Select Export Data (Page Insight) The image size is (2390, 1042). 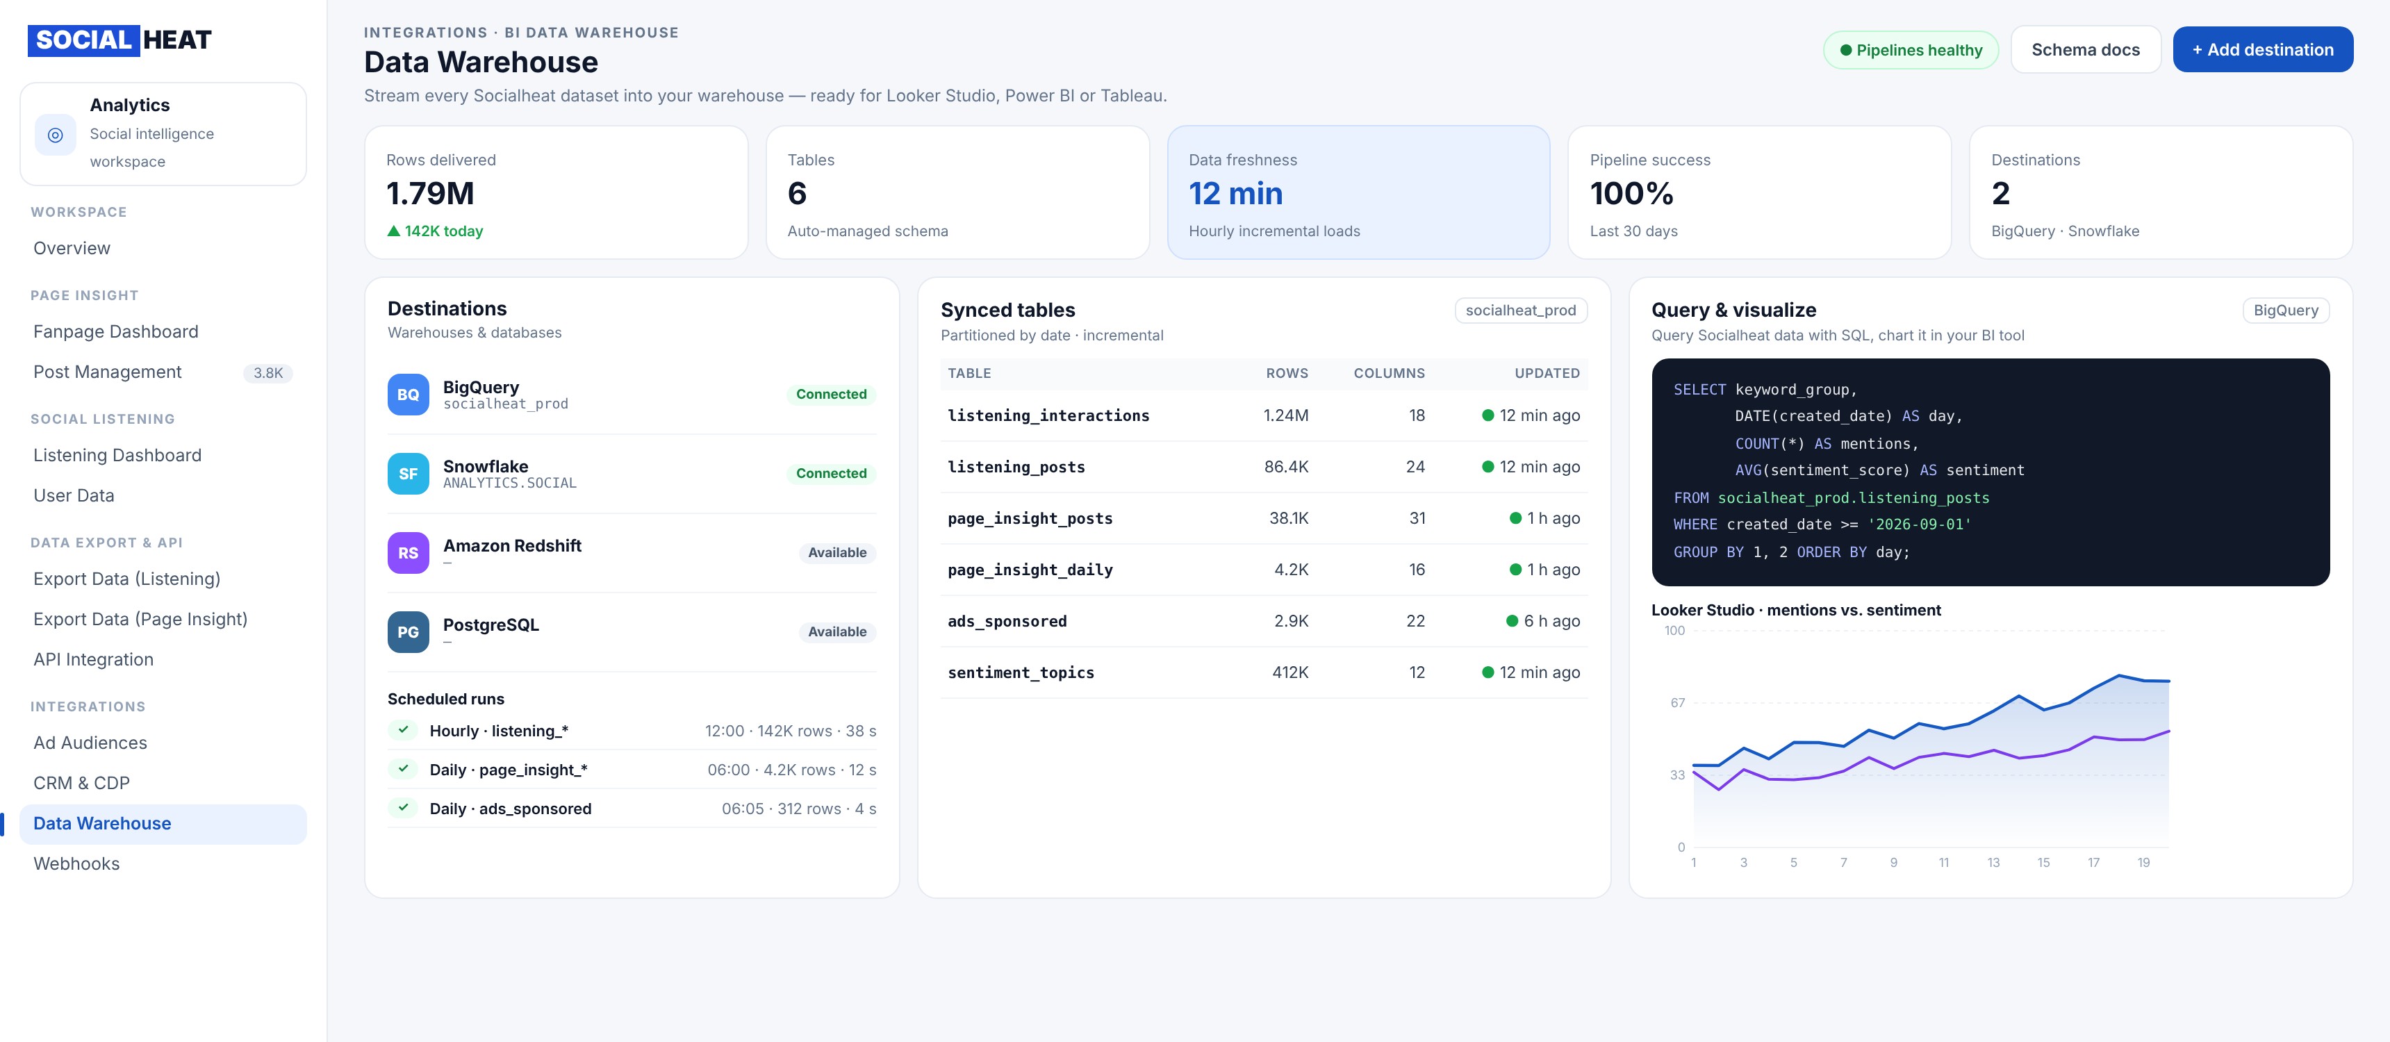(x=163, y=619)
